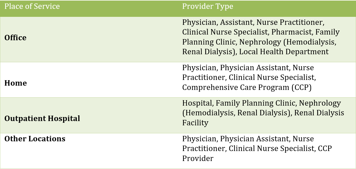Click Clinical Nurse Specialist in Other Locations row
The height and width of the screenshot is (169, 356).
(271, 149)
